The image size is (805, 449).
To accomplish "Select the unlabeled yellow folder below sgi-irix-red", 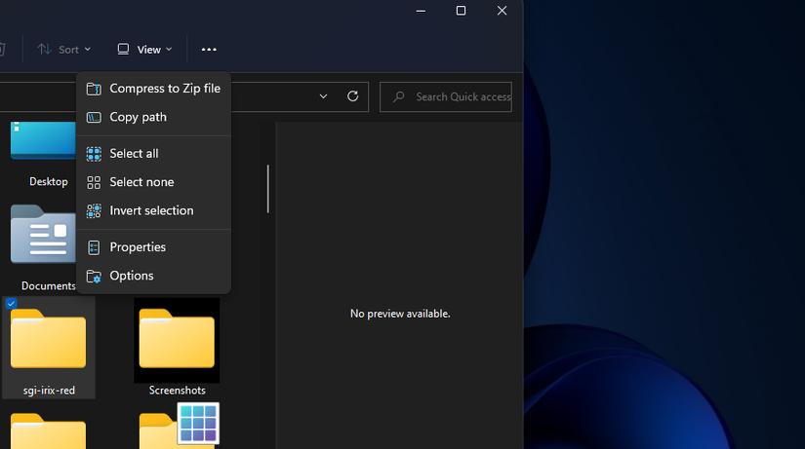I will pos(48,431).
